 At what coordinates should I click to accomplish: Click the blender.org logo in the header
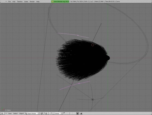click(x=53, y=2)
